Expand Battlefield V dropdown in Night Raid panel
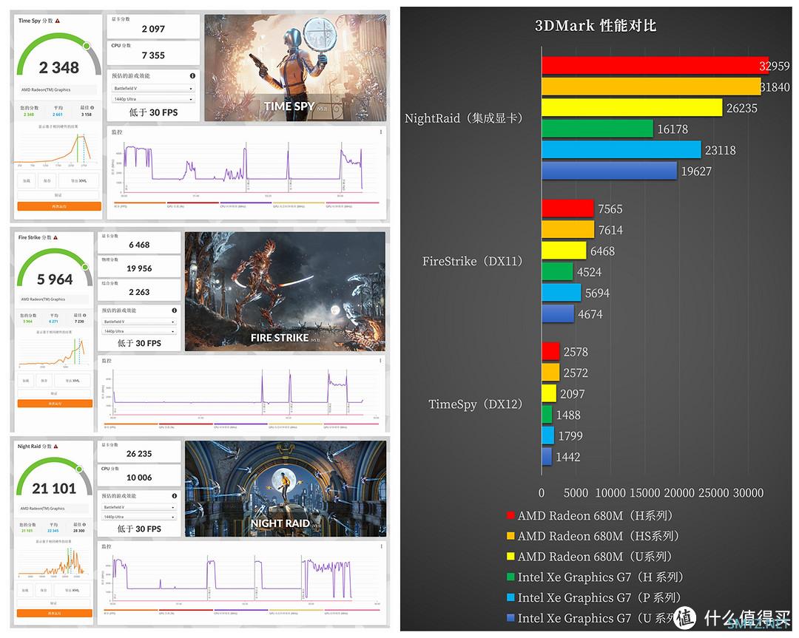 tap(139, 507)
